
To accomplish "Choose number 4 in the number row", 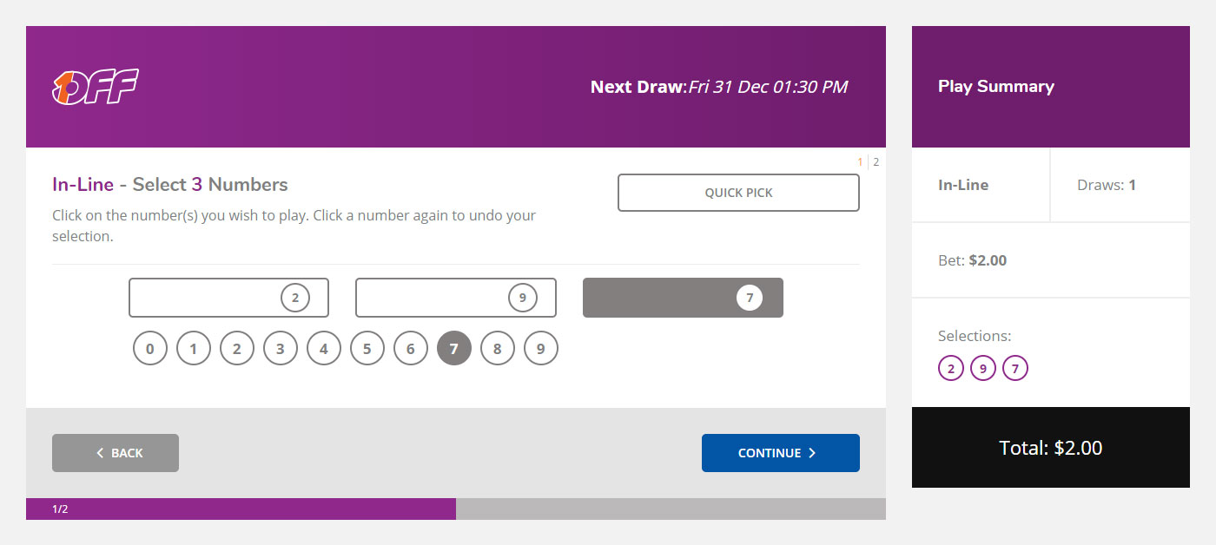I will (x=324, y=349).
